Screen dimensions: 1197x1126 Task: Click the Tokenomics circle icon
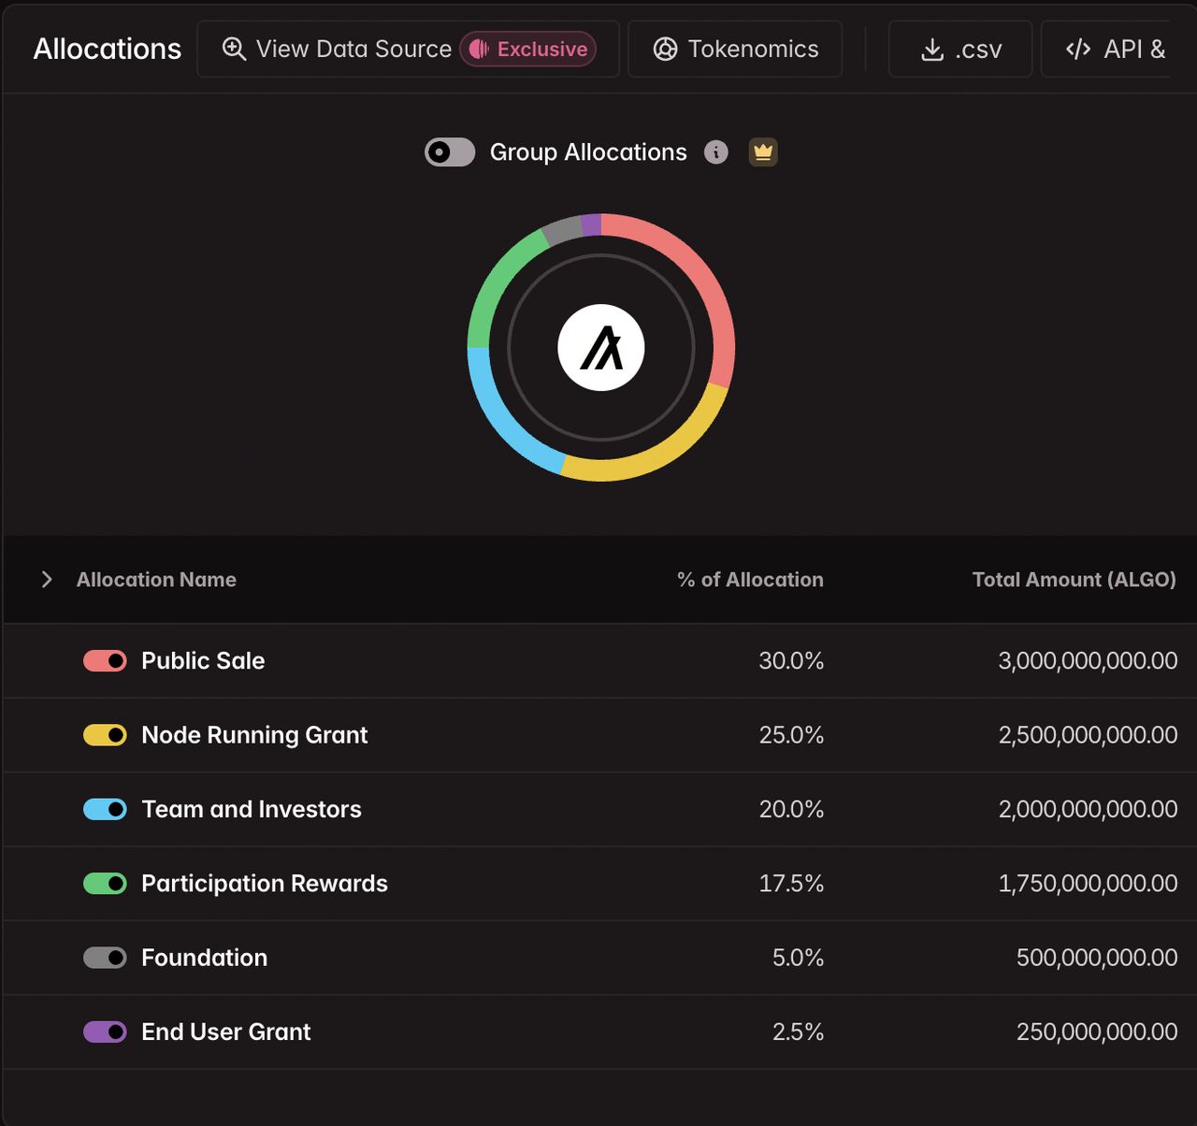tap(665, 50)
